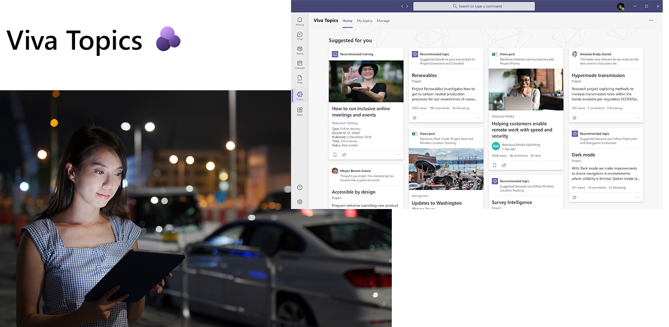Image resolution: width=669 pixels, height=327 pixels.
Task: Open more options on Dark mode card
Action: point(637,197)
